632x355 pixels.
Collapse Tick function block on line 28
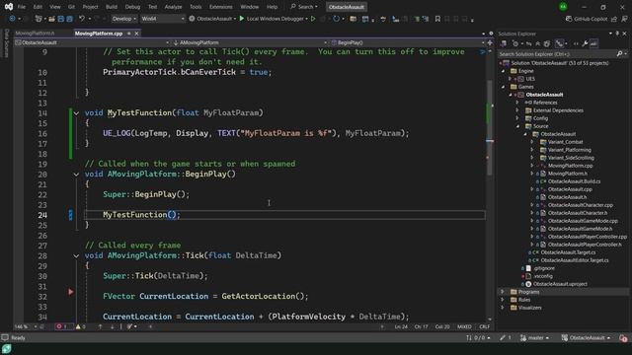pos(76,255)
